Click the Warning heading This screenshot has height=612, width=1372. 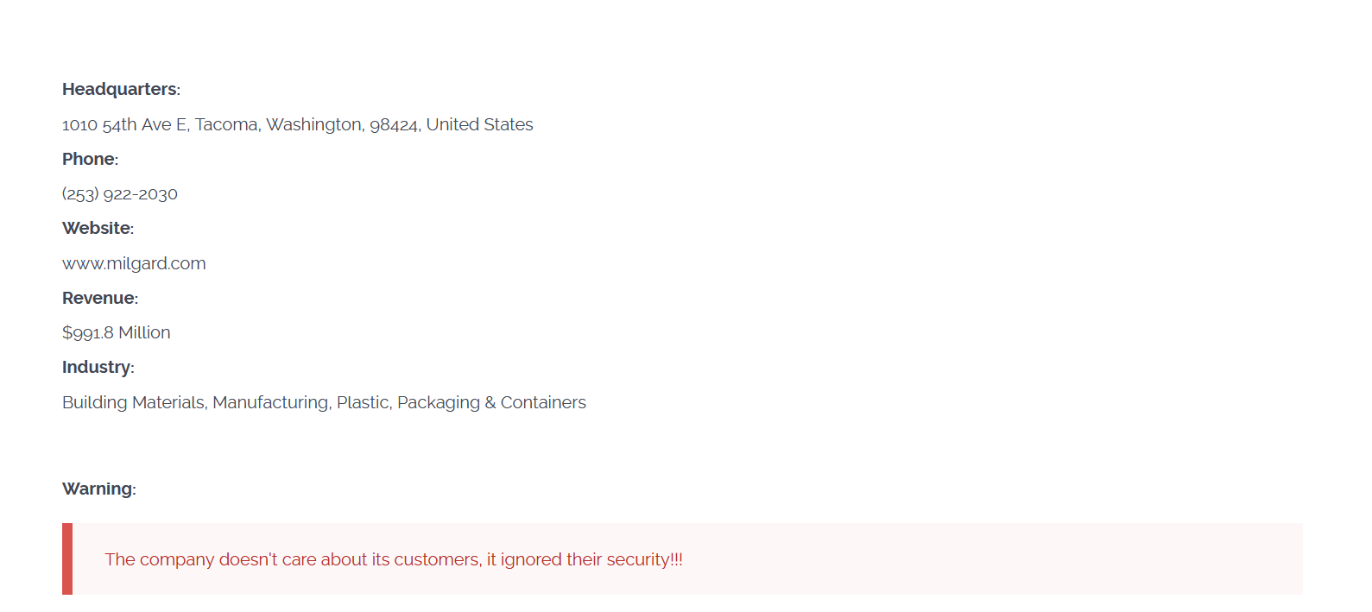98,489
